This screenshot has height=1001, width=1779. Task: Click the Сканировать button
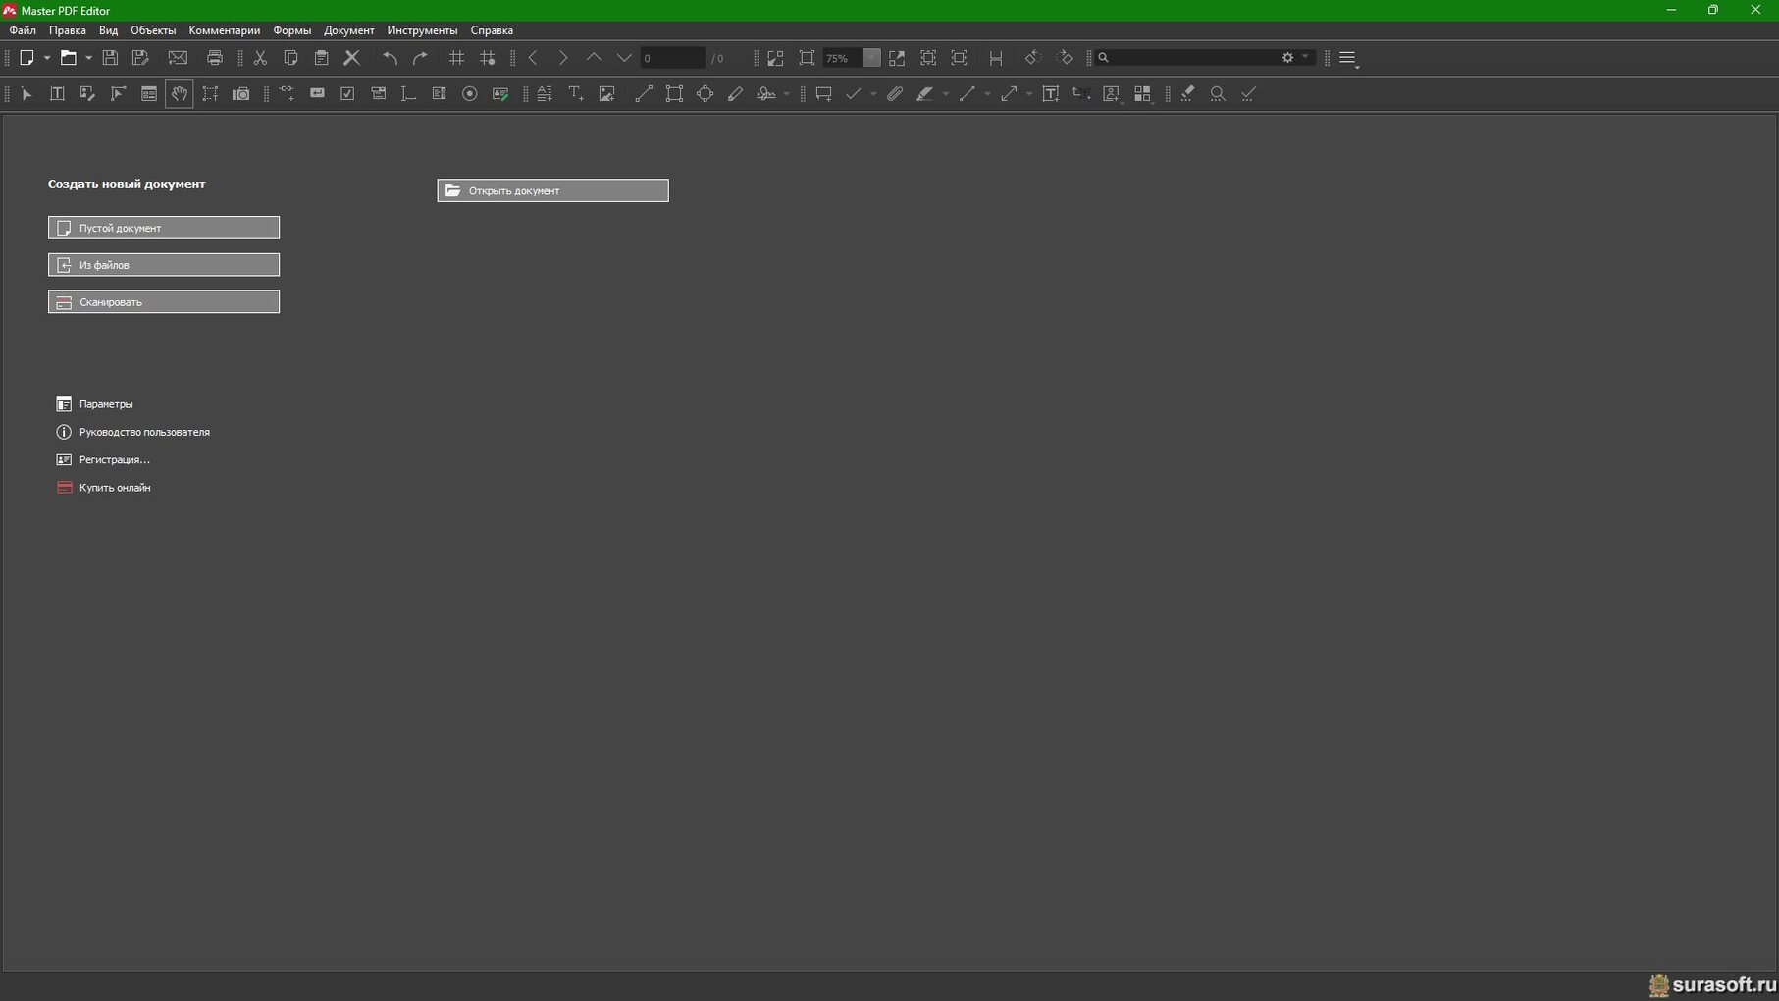click(x=164, y=302)
